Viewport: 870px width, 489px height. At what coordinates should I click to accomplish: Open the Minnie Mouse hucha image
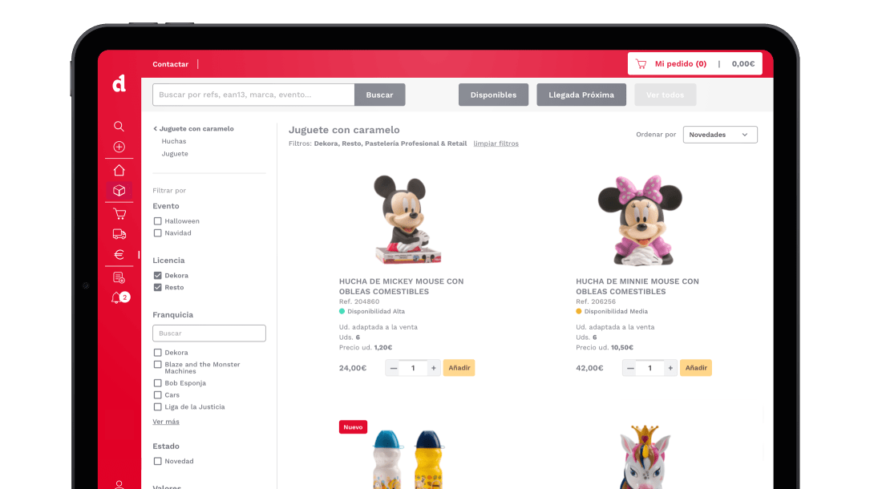[641, 220]
